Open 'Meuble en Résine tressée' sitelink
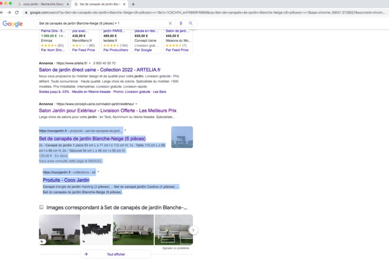Viewport: 389px width, 268px height. pyautogui.click(x=91, y=92)
